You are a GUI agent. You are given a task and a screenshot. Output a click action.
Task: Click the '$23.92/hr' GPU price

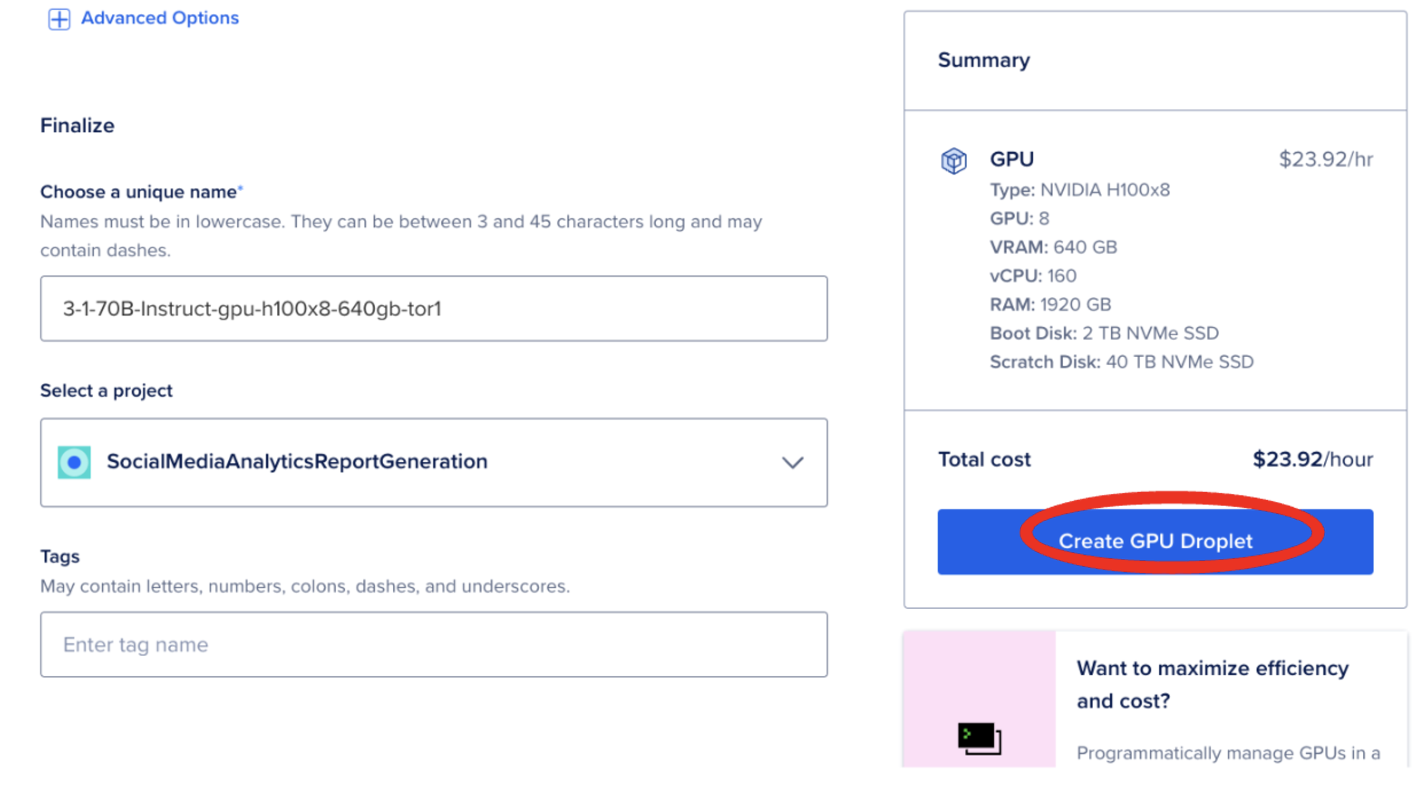coord(1326,159)
